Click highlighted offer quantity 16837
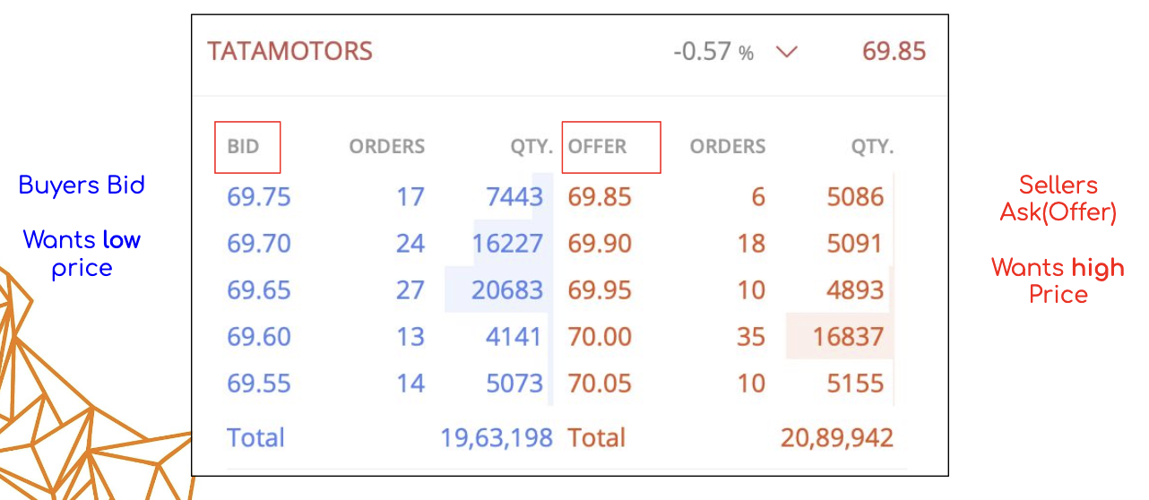1149x500 pixels. point(840,337)
